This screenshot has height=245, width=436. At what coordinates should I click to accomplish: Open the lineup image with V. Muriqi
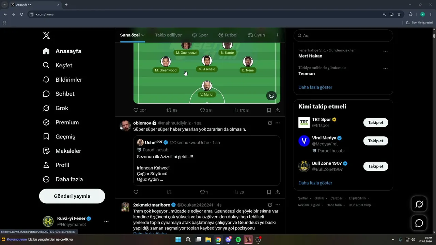(x=207, y=73)
